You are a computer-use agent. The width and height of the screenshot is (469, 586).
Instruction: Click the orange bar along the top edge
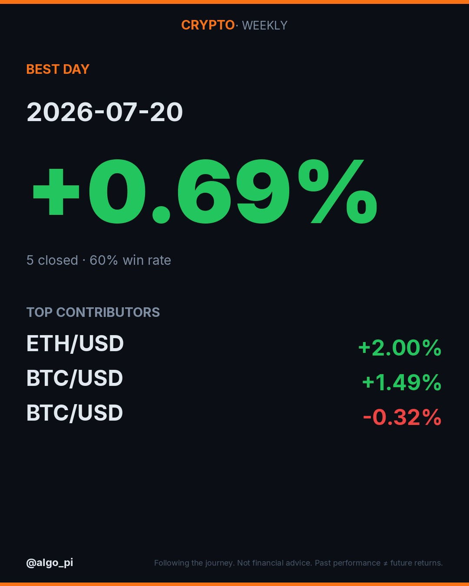[234, 2]
